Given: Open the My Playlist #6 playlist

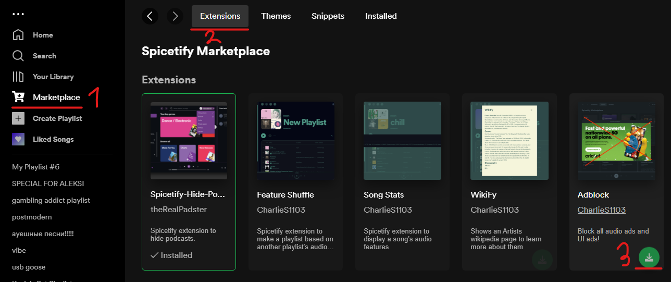Looking at the screenshot, I should coord(36,167).
